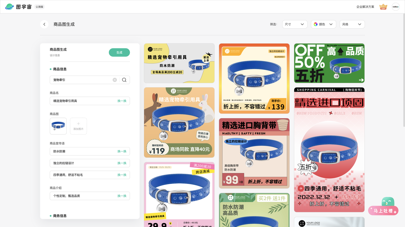This screenshot has width=405, height=227.
Task: Click the page vertical scrollbar
Action: point(403,70)
